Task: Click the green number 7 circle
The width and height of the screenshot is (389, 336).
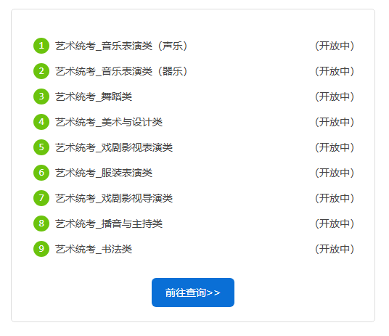Action: point(41,198)
